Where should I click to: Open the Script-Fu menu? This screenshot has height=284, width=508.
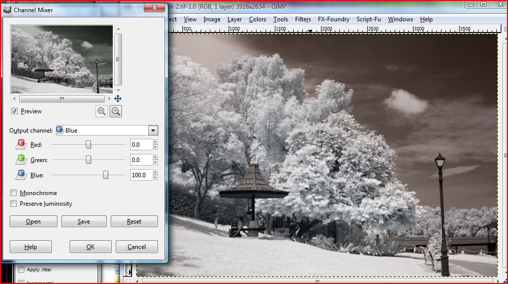point(369,19)
